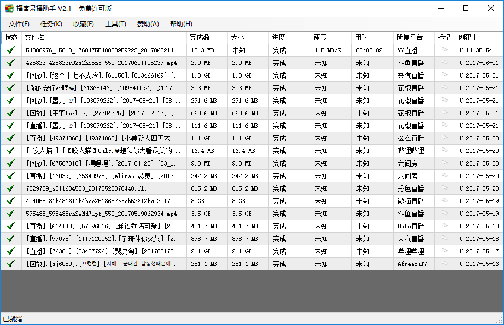The image size is (504, 325).
Task: Sort by the 大小 column header
Action: (x=248, y=38)
